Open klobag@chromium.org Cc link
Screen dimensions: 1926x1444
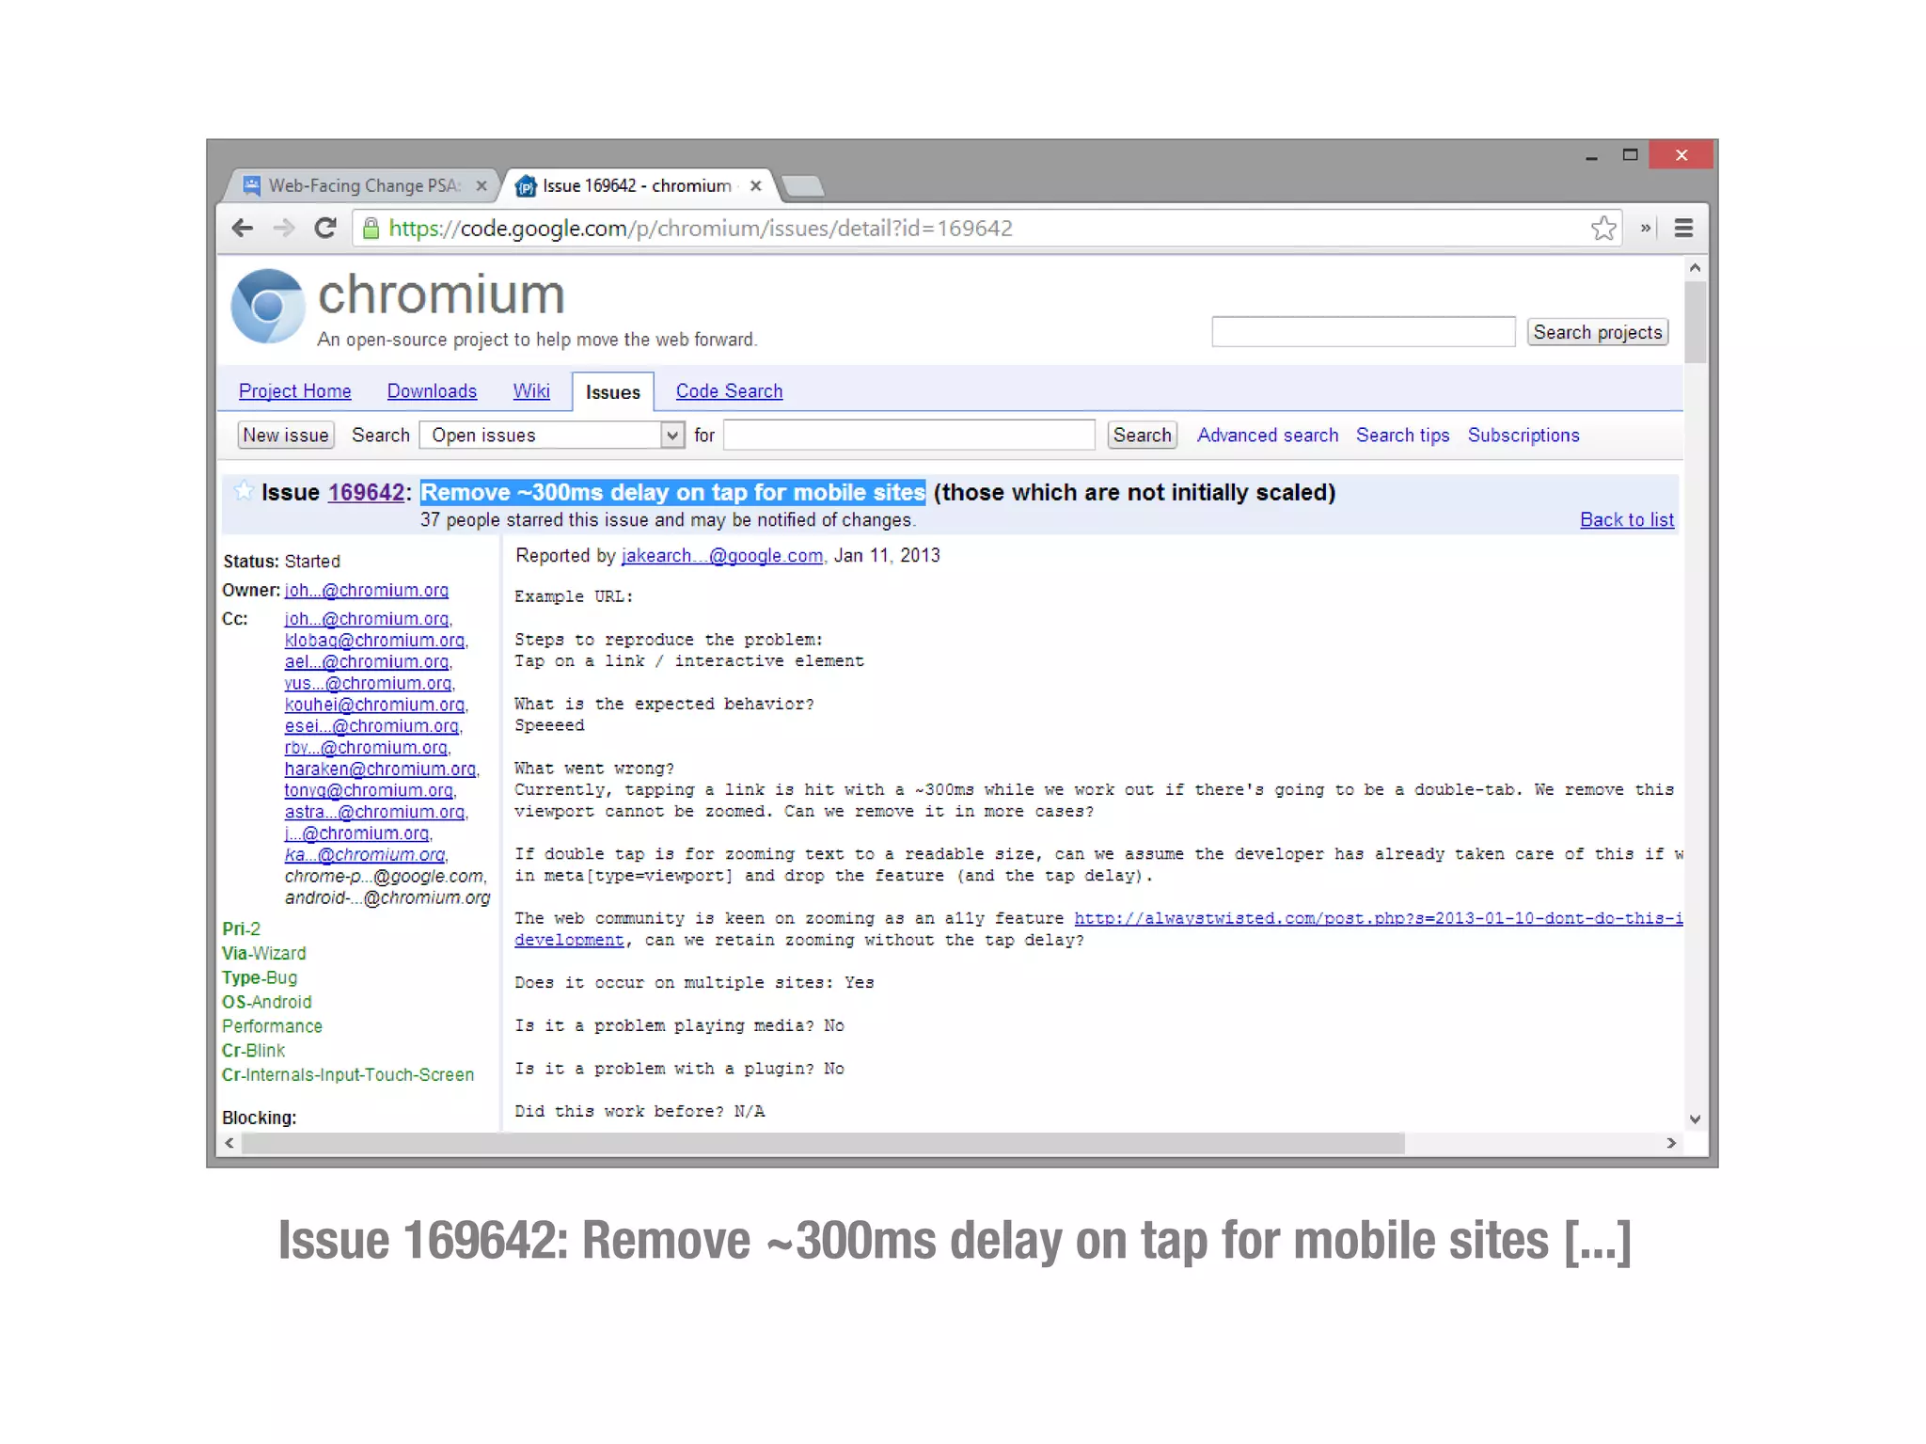point(375,640)
